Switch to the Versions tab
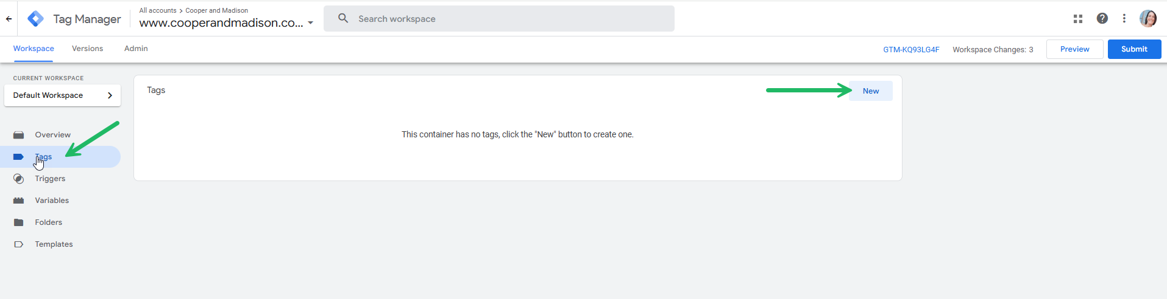Screen dimensions: 1167x299 (87, 49)
